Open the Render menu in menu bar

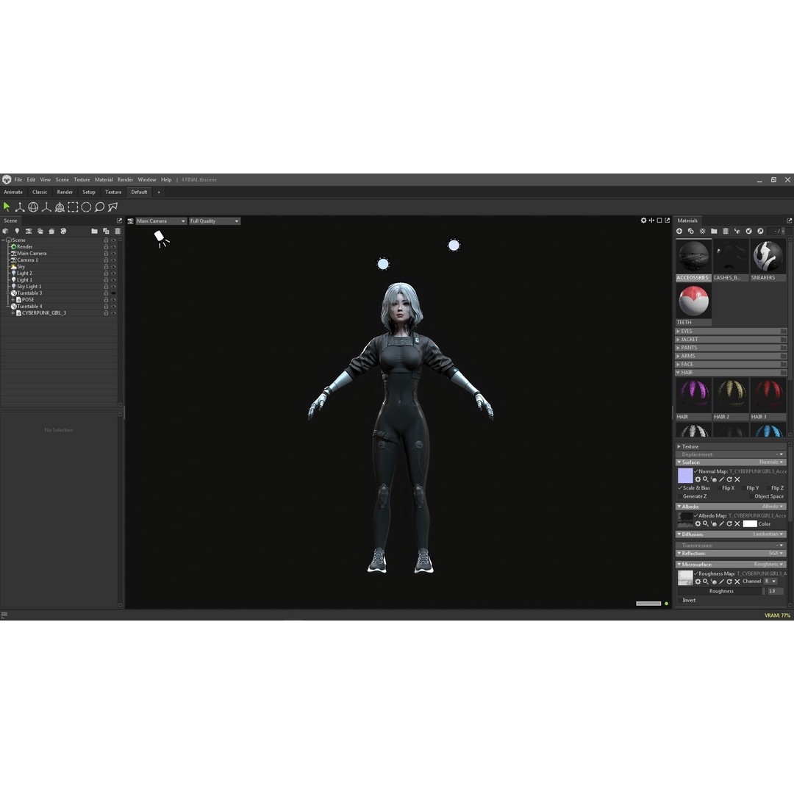[x=125, y=180]
